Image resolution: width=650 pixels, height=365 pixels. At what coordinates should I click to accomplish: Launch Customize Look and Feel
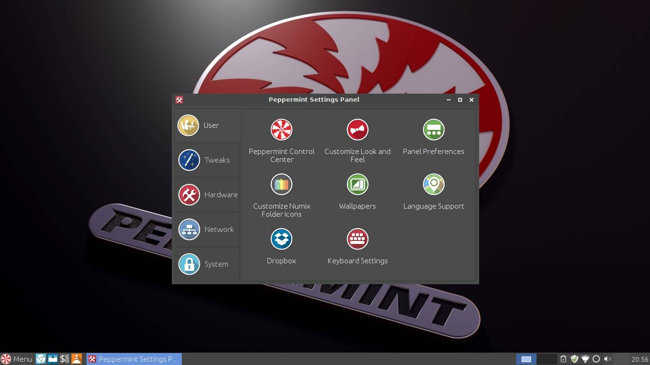click(357, 130)
